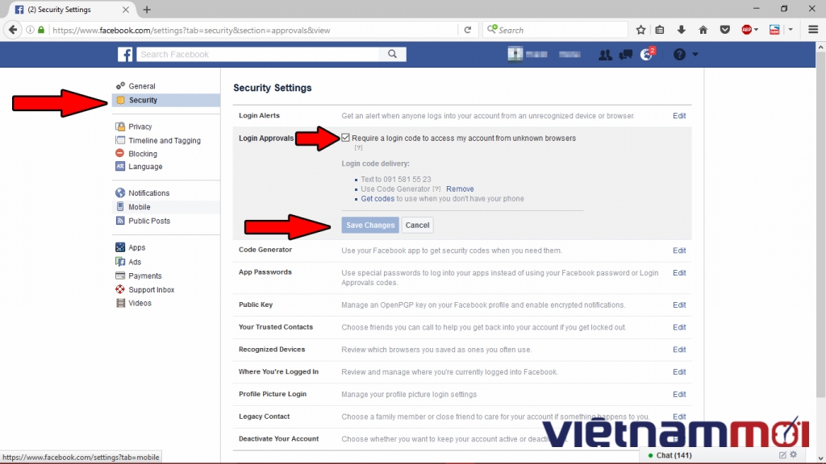Click the Facebook logo icon

tap(125, 54)
